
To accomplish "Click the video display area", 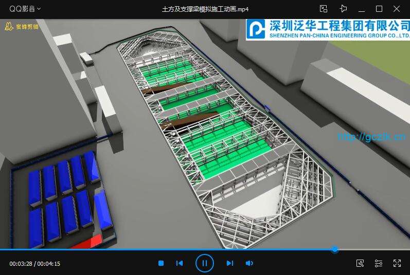I will (x=205, y=134).
